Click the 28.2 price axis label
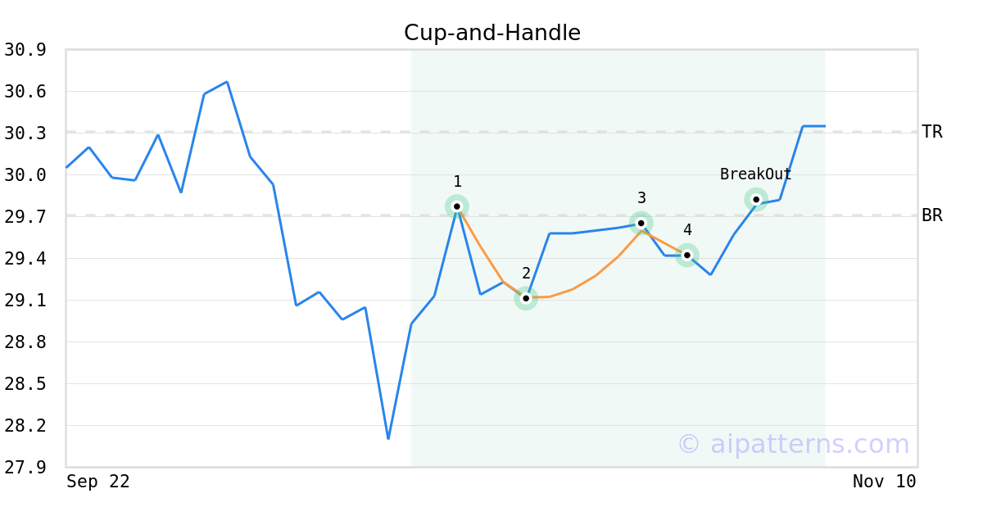This screenshot has height=516, width=983. pyautogui.click(x=25, y=426)
